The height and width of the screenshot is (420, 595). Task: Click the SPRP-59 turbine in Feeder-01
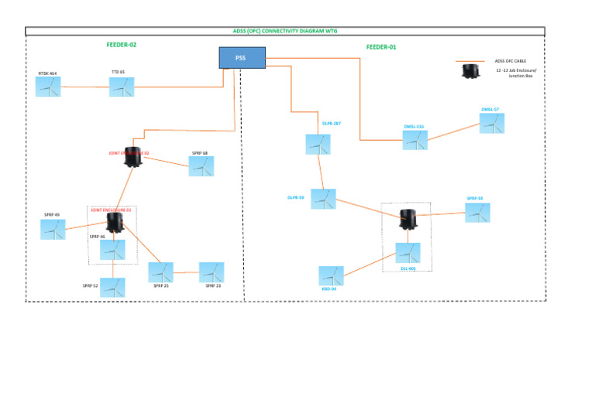point(477,213)
